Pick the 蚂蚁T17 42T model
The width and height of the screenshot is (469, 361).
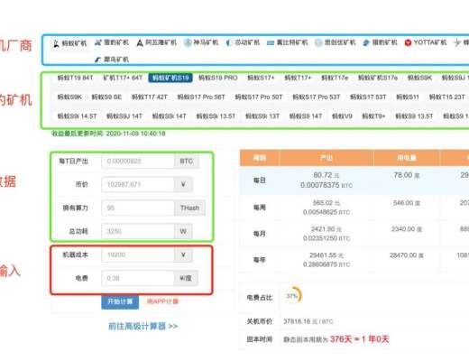[150, 97]
